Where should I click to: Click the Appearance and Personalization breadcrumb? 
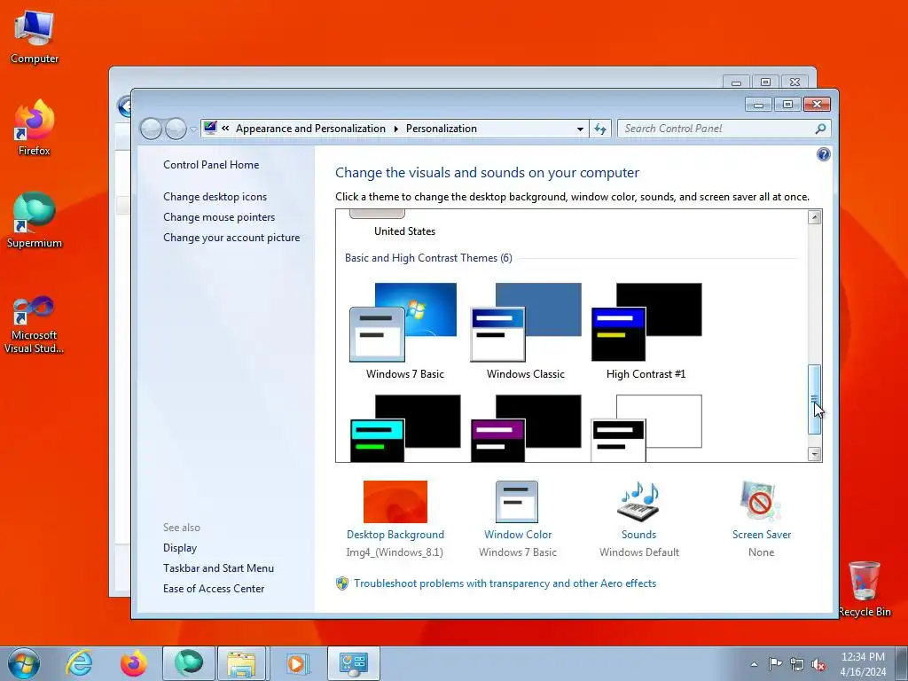click(310, 129)
